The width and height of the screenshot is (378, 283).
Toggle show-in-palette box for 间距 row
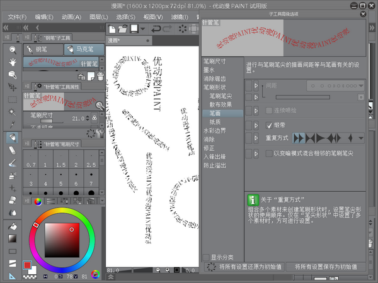coord(249,86)
